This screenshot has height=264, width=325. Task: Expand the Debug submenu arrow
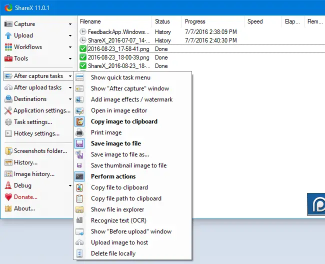click(x=70, y=185)
